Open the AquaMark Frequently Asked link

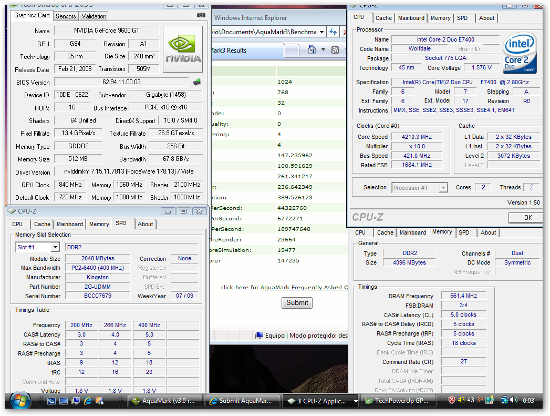click(x=304, y=287)
